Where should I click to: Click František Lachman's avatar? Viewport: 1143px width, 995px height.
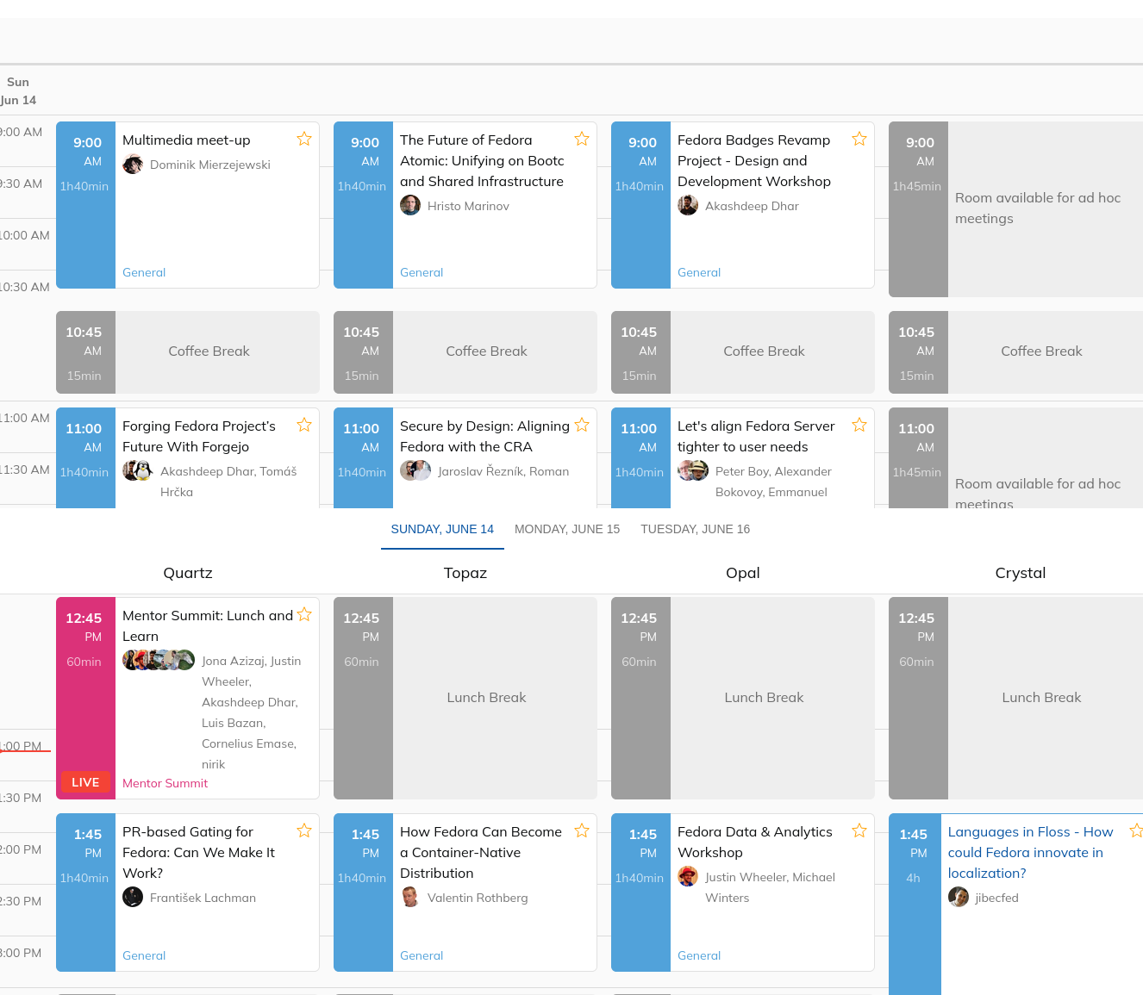pos(133,898)
